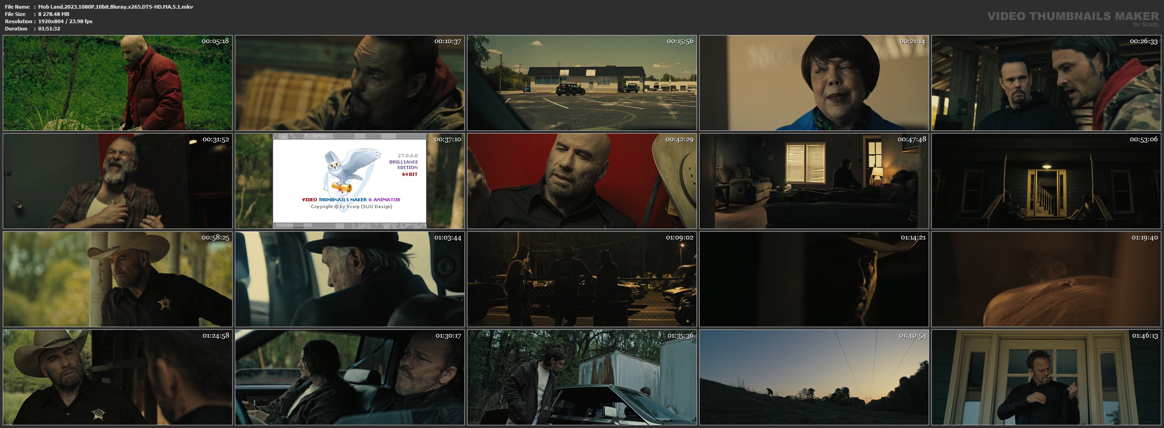Click the Copyright by Scorp text
Screen dimensions: 1164x428
[351, 207]
